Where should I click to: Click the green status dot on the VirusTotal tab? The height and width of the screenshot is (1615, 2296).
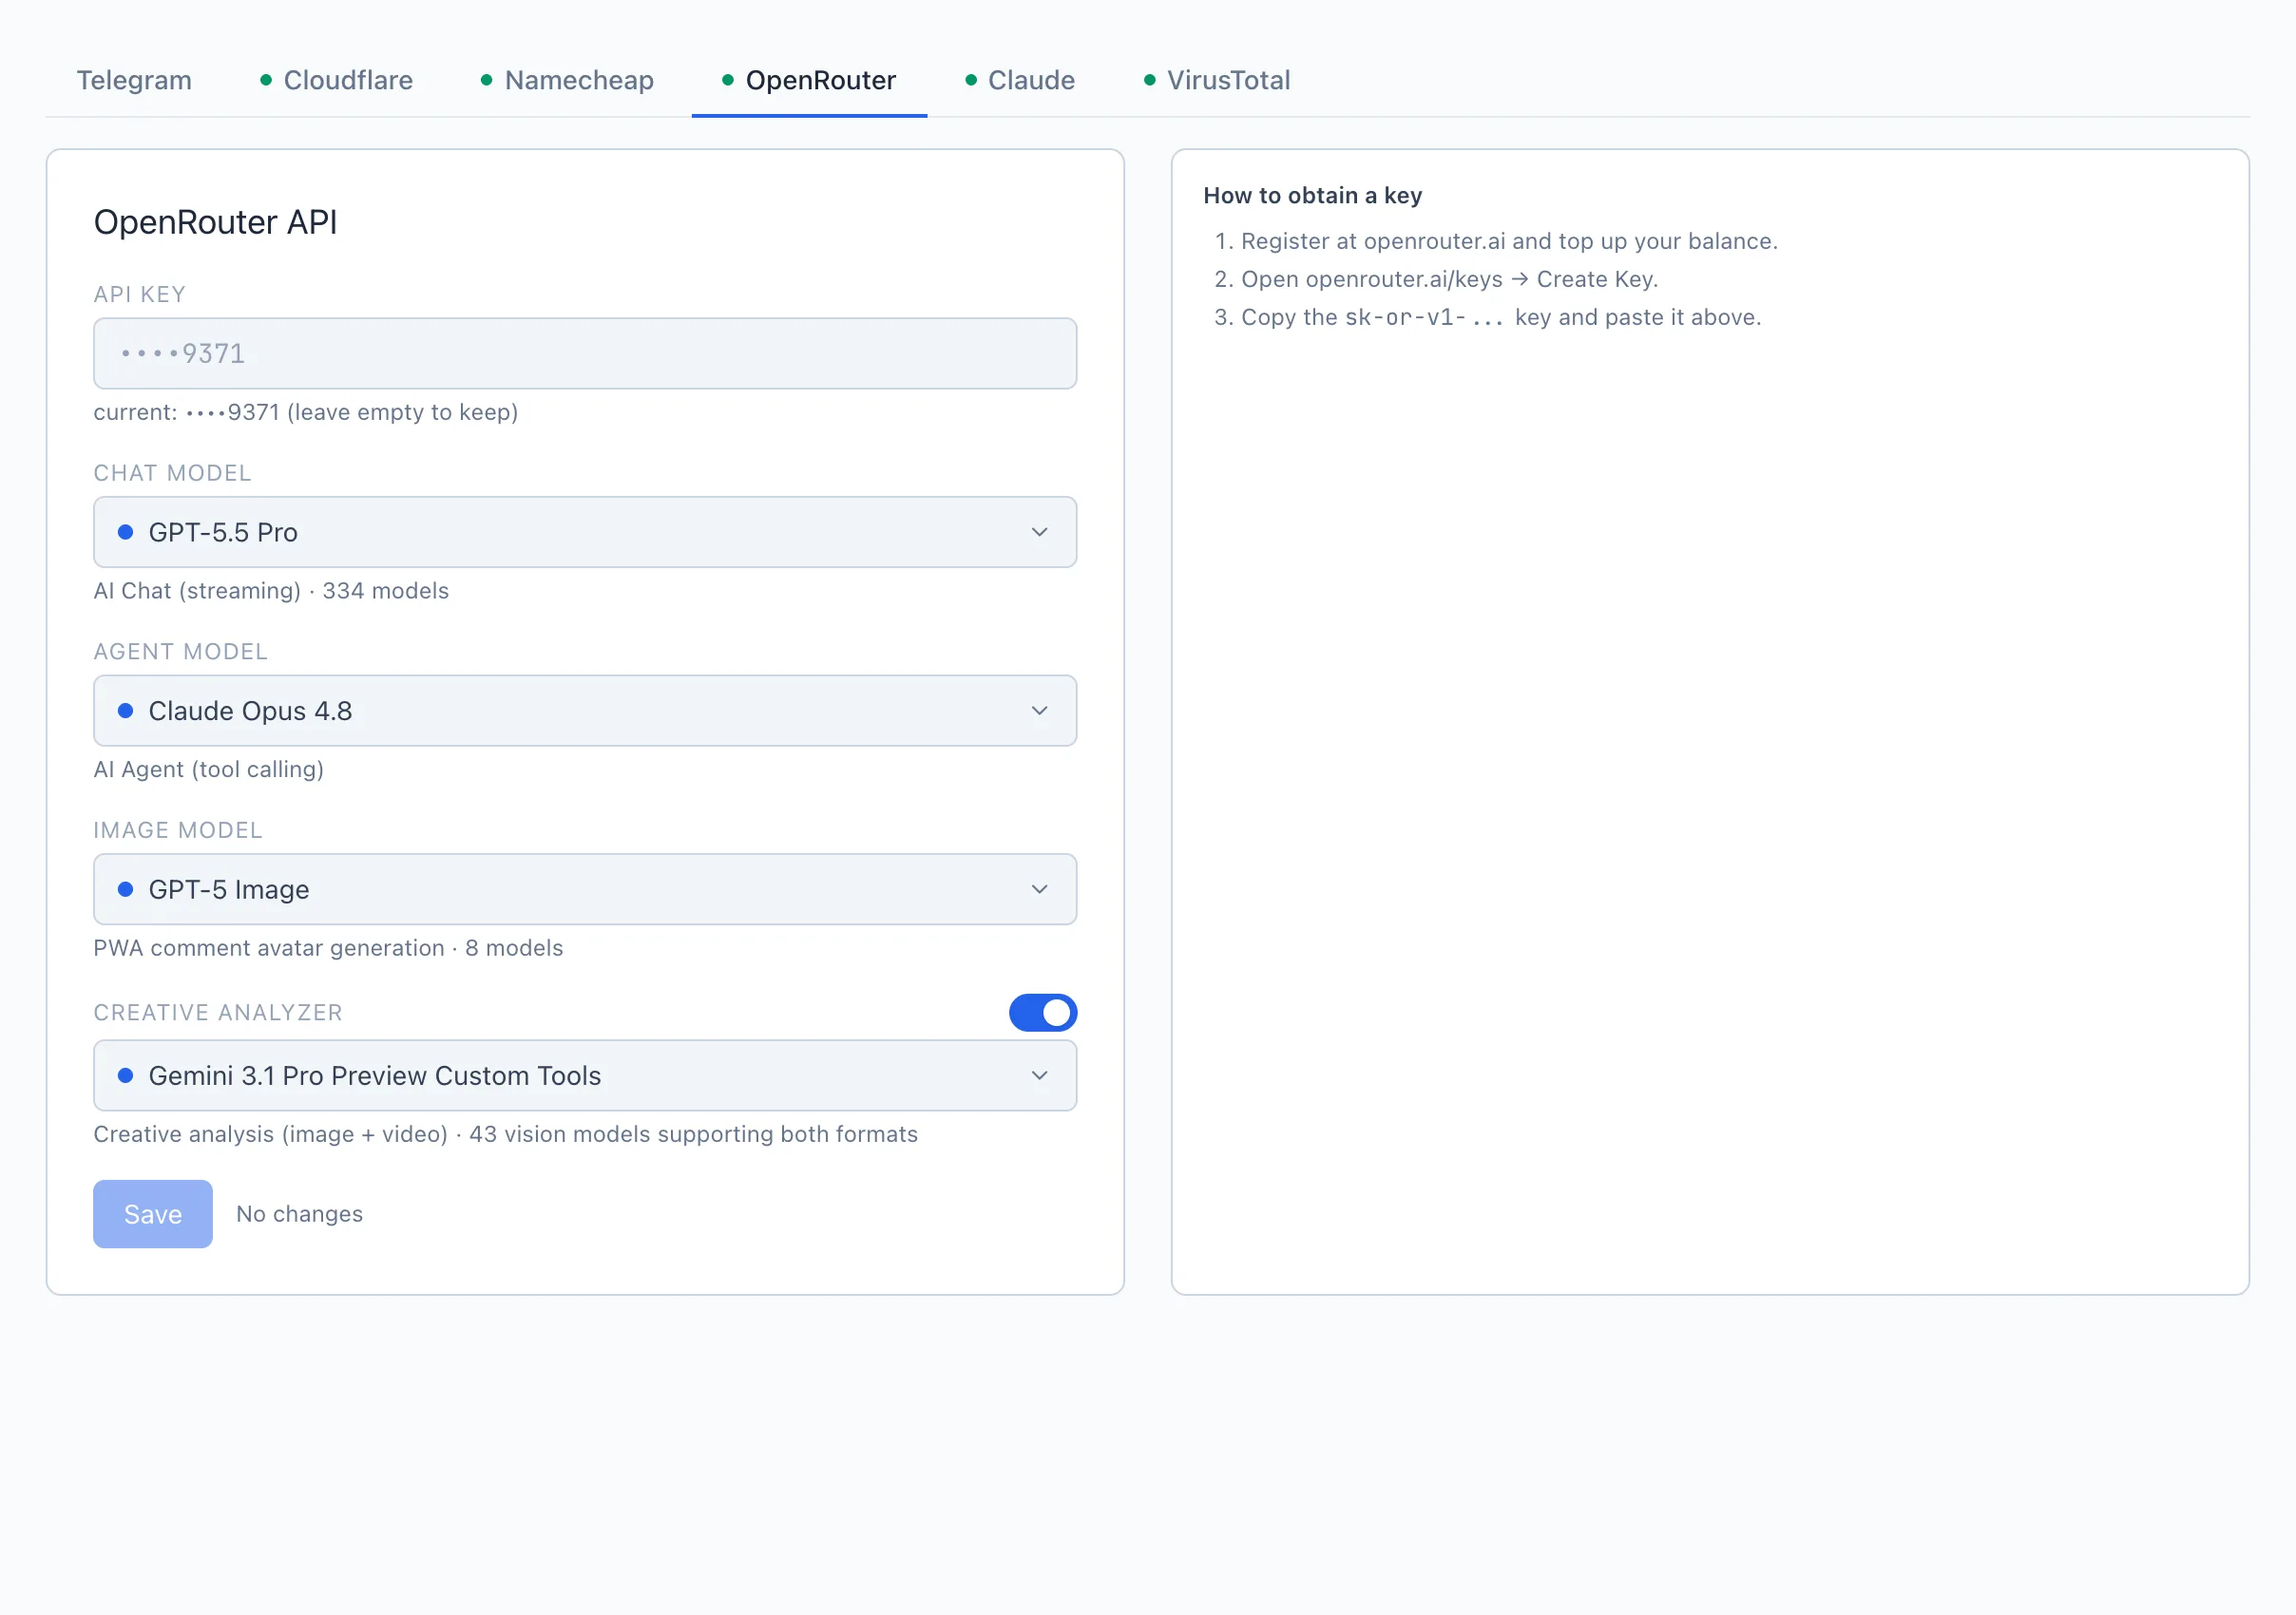pos(1150,80)
